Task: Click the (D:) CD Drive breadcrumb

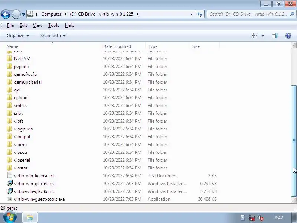Action: [101, 14]
